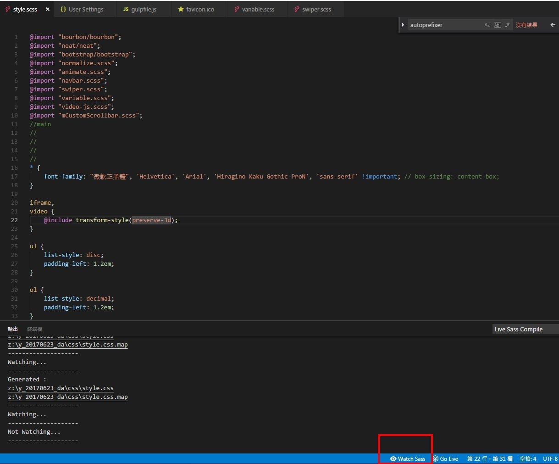Click the @import "variable.scss" code line
The width and height of the screenshot is (559, 464).
(72, 98)
